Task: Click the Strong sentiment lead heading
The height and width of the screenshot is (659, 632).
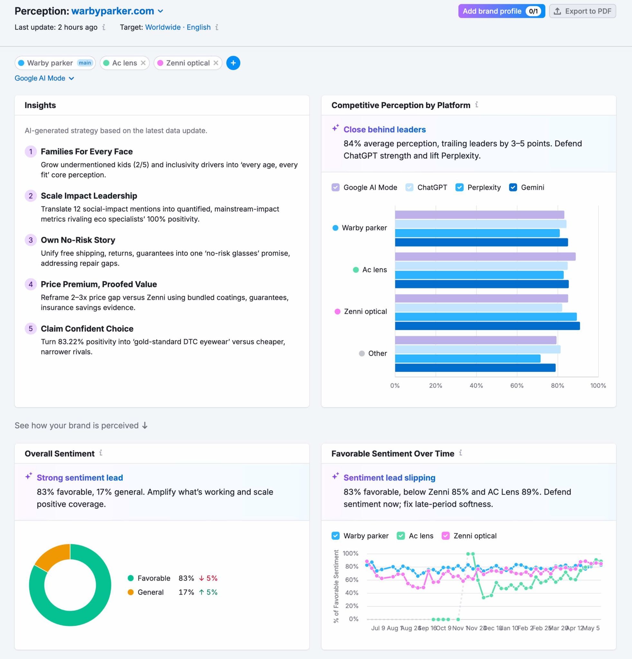Action: click(x=80, y=478)
